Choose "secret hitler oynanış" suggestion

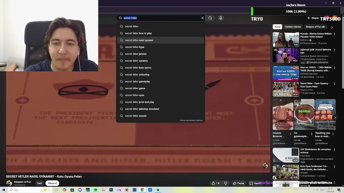click(160, 61)
